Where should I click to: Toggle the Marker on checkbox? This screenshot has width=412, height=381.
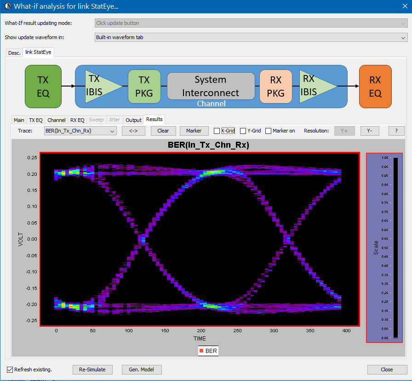[269, 131]
